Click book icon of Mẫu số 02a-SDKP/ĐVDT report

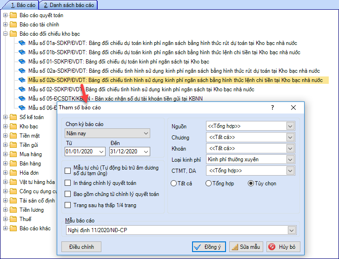tap(22, 71)
